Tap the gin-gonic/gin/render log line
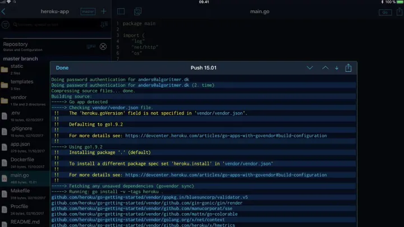Viewport: 404px width, 227px height. (x=146, y=203)
